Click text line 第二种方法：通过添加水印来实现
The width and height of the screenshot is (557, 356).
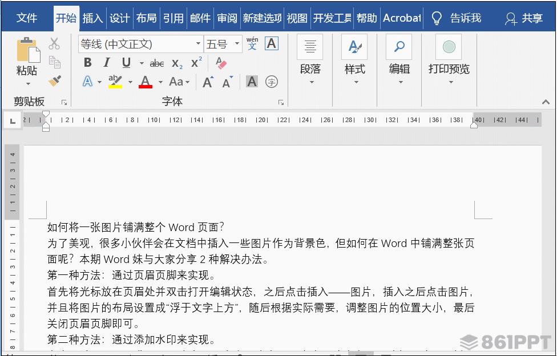coord(131,339)
